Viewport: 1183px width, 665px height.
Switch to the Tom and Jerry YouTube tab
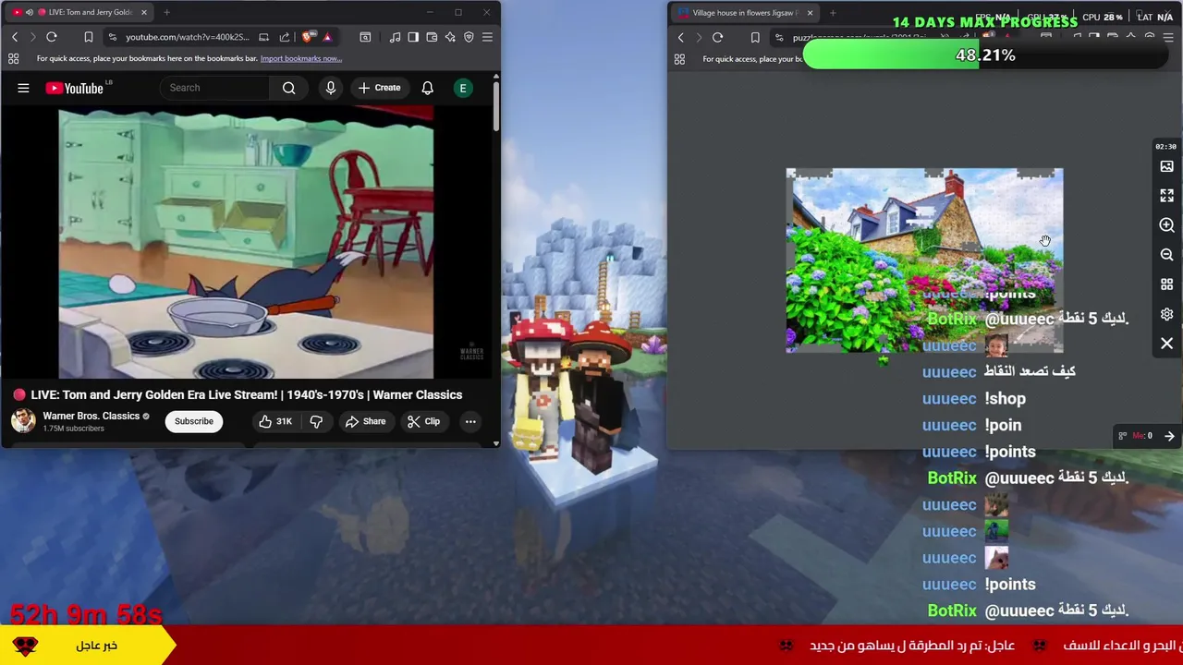coord(79,12)
